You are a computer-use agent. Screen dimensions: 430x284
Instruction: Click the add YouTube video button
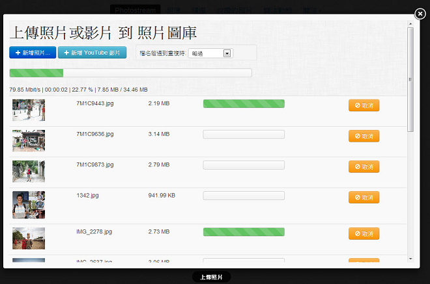92,53
